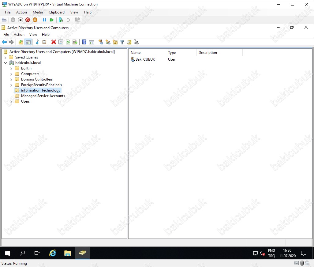Click the clipboard copy icon

[x=44, y=42]
